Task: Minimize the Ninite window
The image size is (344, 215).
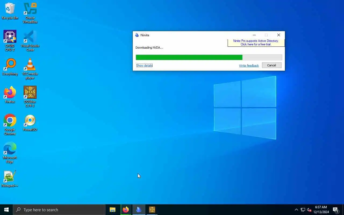Action: (x=254, y=35)
